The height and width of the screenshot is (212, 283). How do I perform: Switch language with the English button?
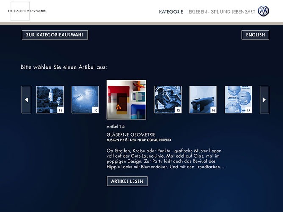(255, 35)
